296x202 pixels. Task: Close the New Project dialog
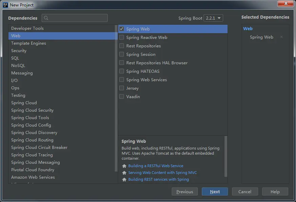pos(286,3)
